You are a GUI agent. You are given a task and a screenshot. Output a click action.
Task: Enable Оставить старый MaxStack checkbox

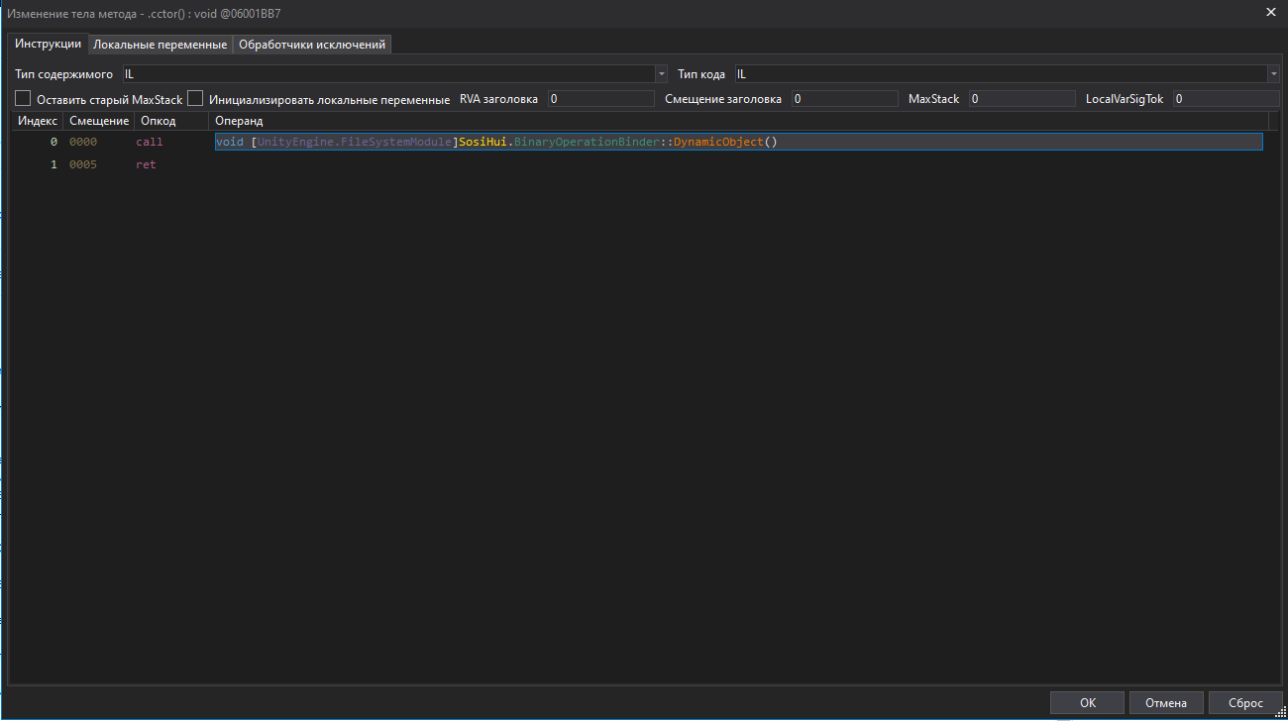tap(23, 99)
